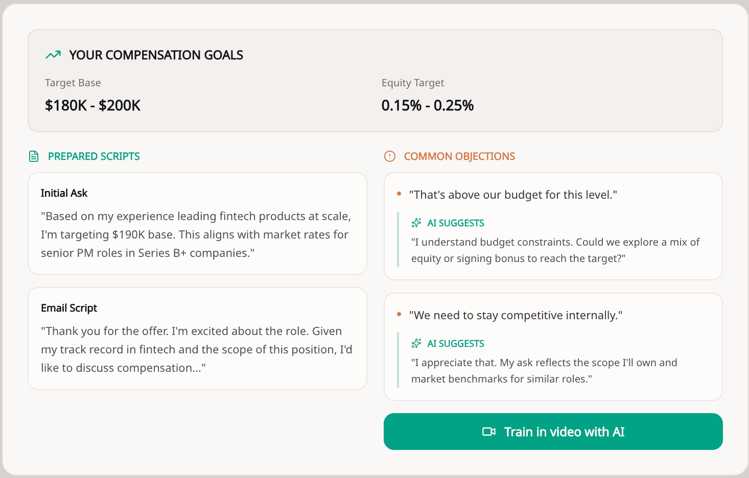Select the Common Objections heading
The width and height of the screenshot is (749, 478).
coord(459,156)
